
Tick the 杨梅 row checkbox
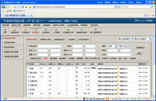[x=29, y=68]
